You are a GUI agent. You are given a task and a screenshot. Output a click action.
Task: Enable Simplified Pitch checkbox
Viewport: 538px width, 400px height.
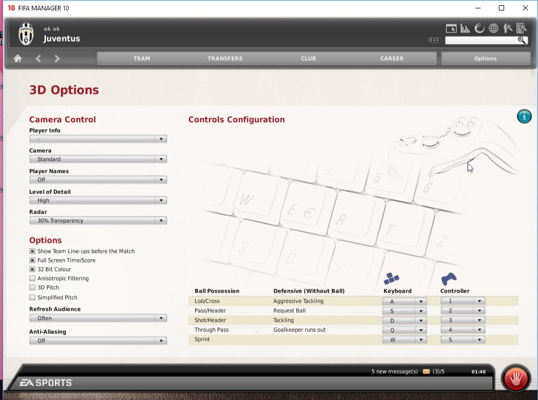(32, 297)
